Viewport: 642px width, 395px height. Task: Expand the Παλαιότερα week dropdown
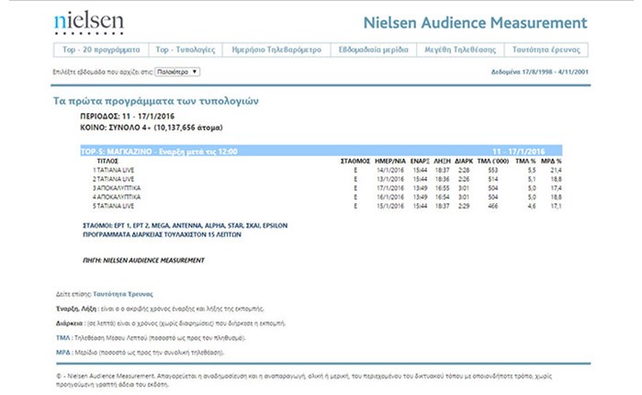177,72
